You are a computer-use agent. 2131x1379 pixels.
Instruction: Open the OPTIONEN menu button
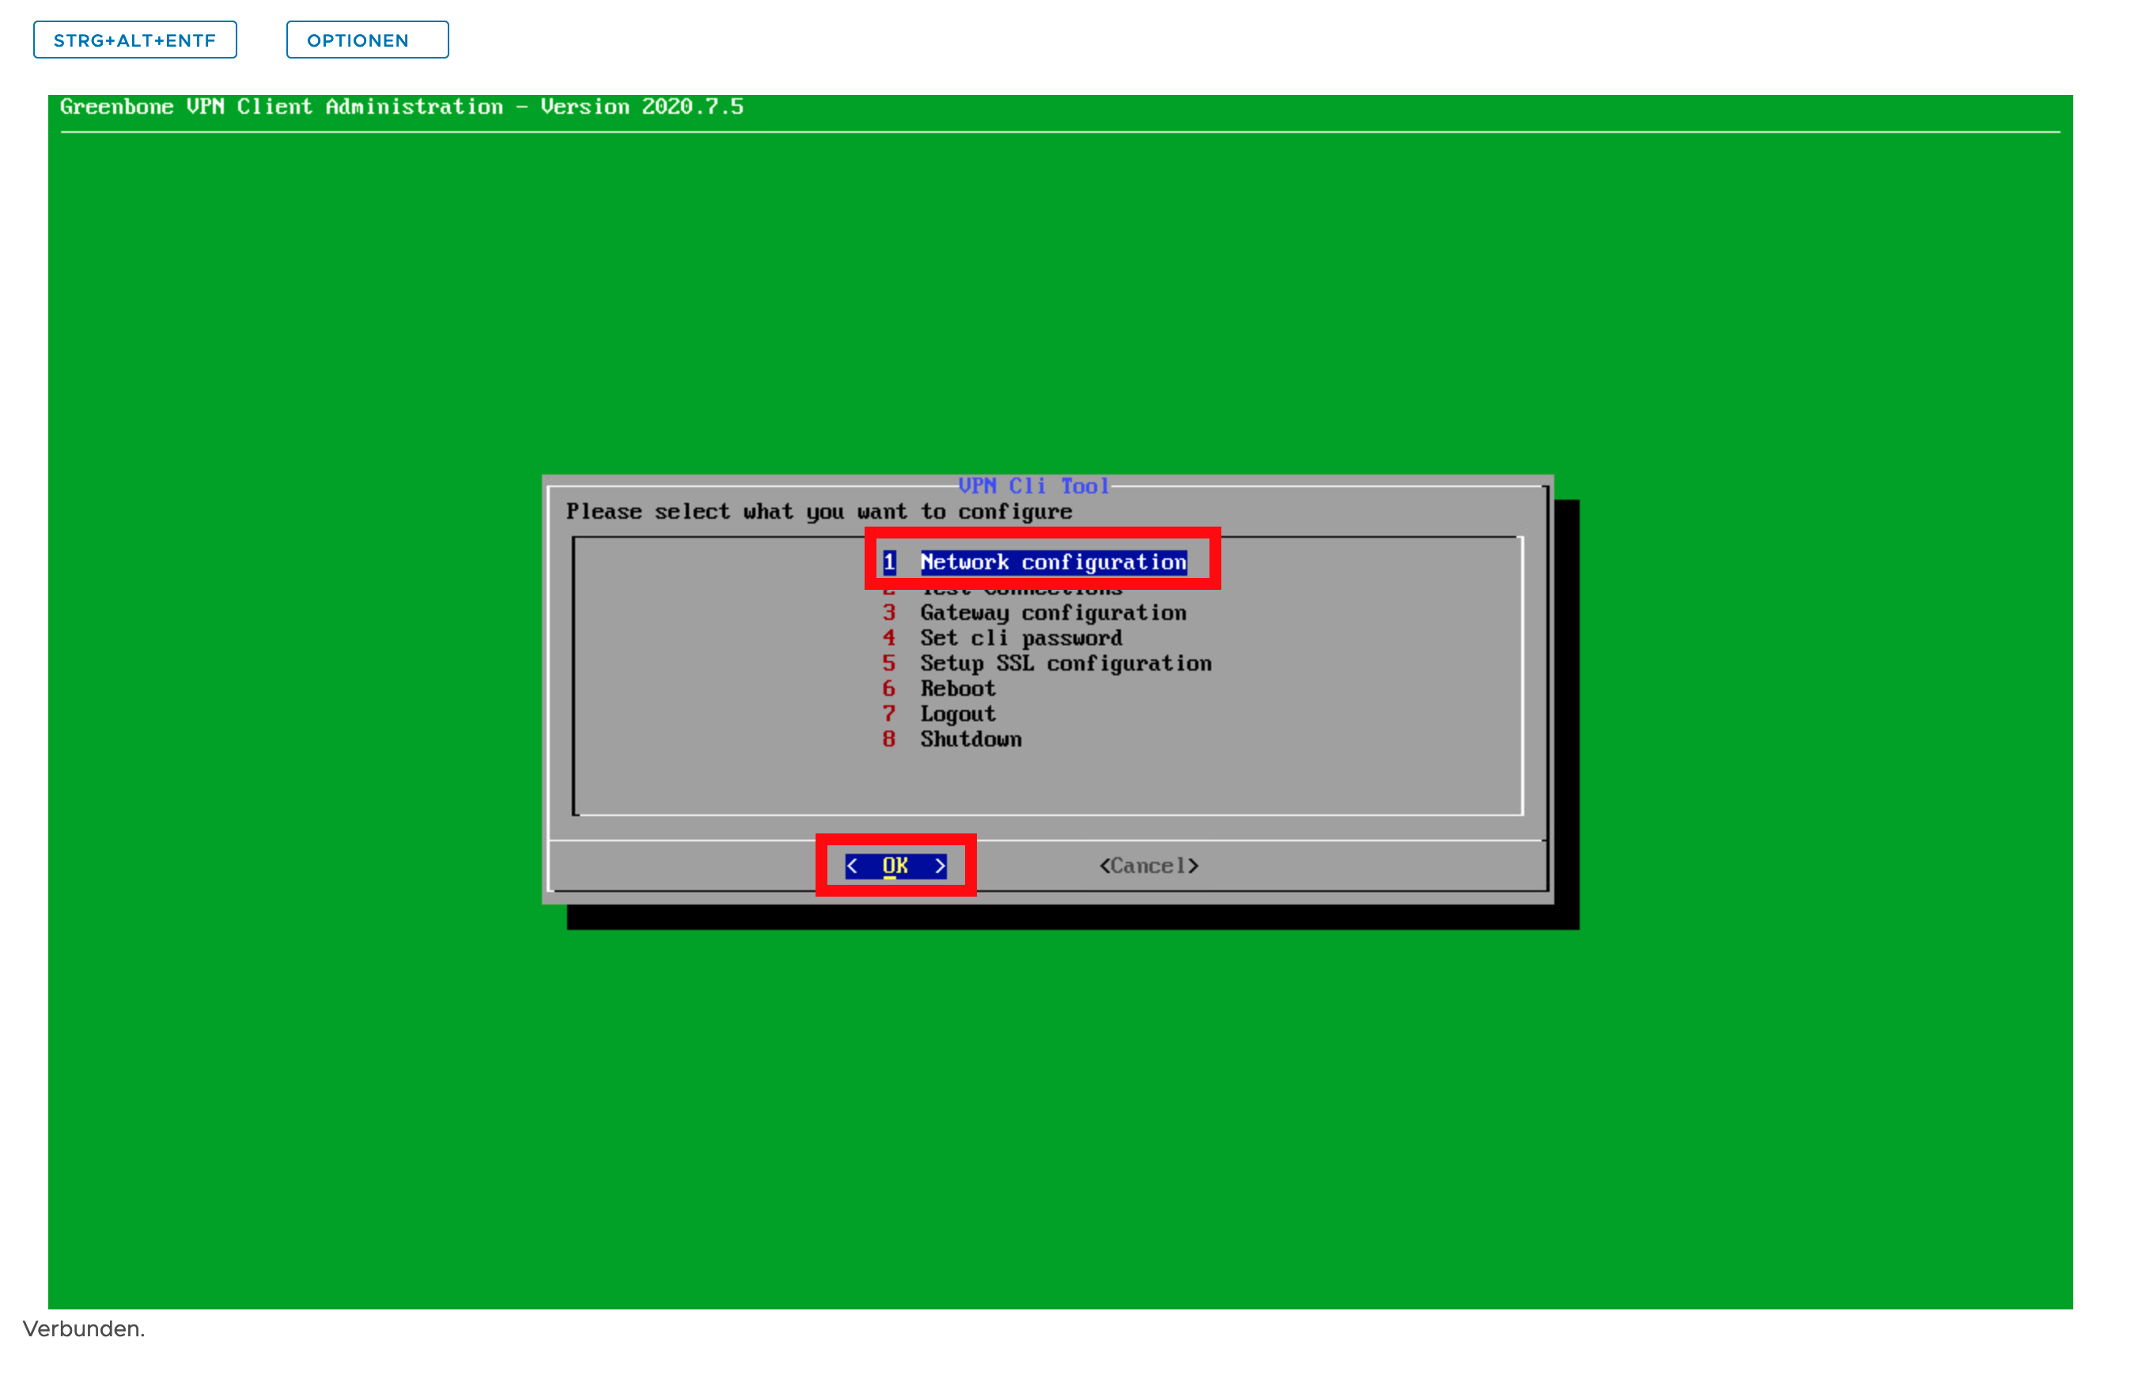368,40
